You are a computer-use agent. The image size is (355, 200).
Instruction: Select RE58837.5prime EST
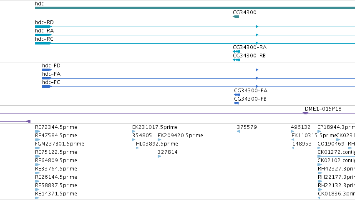37,190
